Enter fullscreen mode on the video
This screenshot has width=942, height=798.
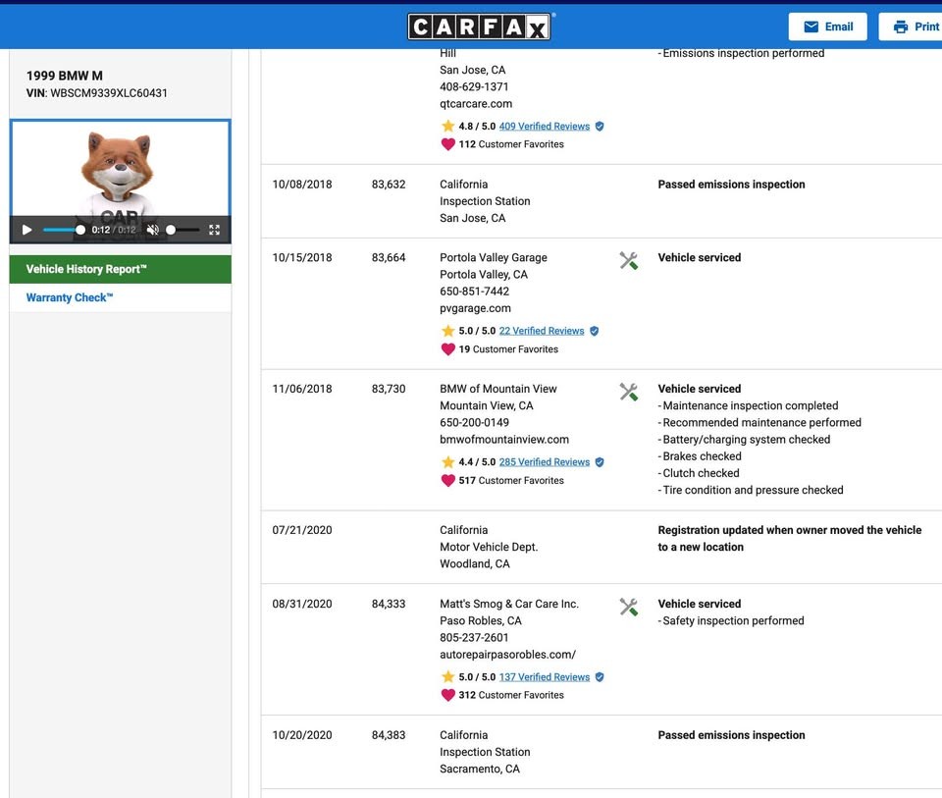click(214, 230)
